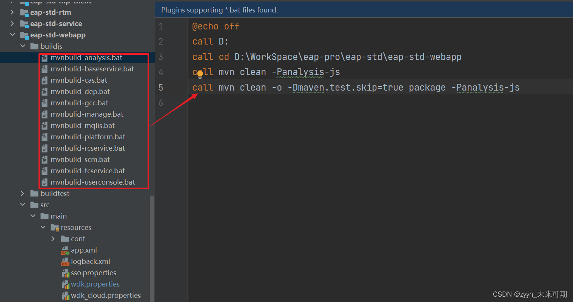Click file icon of mvnbulid-cas.bat
The width and height of the screenshot is (573, 302).
tap(45, 80)
